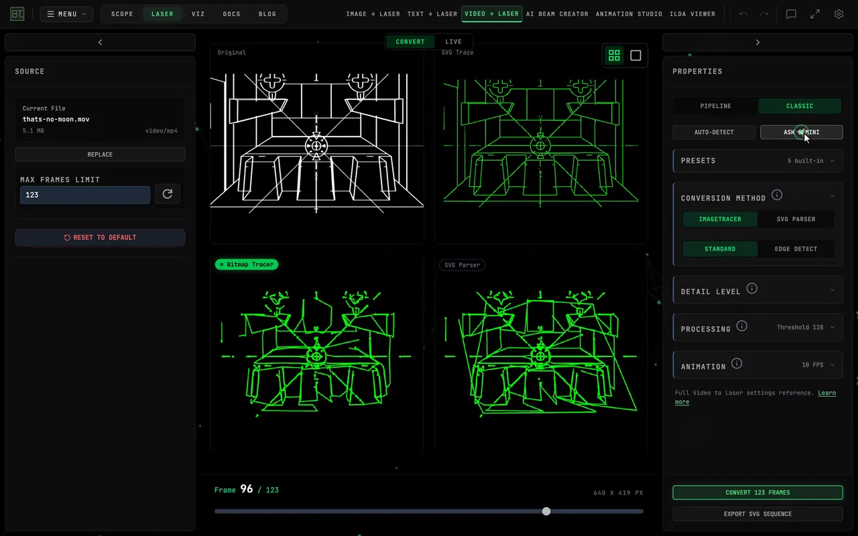Open the AI Beam Creator tool

pyautogui.click(x=557, y=14)
